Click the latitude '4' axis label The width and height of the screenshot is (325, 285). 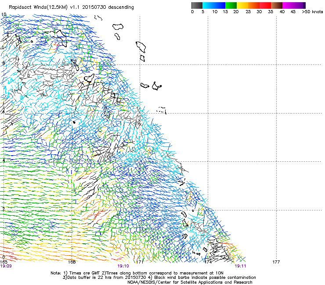pyautogui.click(x=4, y=160)
